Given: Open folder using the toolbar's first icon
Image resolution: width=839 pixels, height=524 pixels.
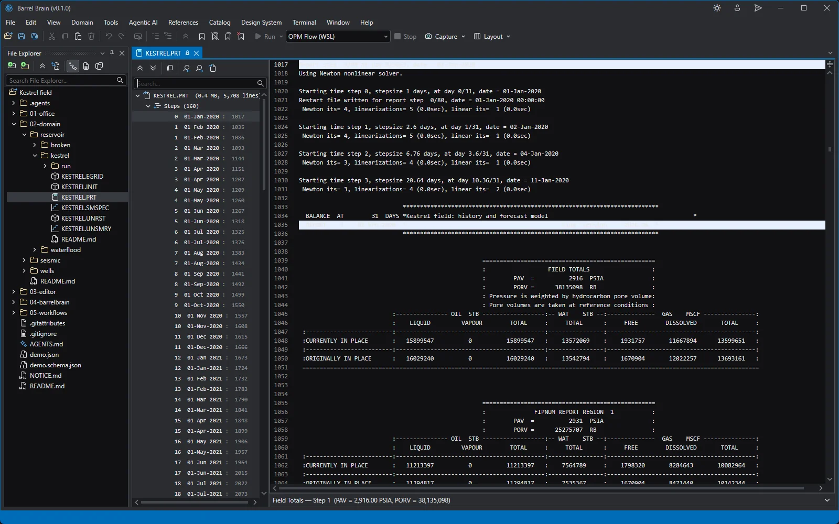Looking at the screenshot, I should (x=8, y=36).
